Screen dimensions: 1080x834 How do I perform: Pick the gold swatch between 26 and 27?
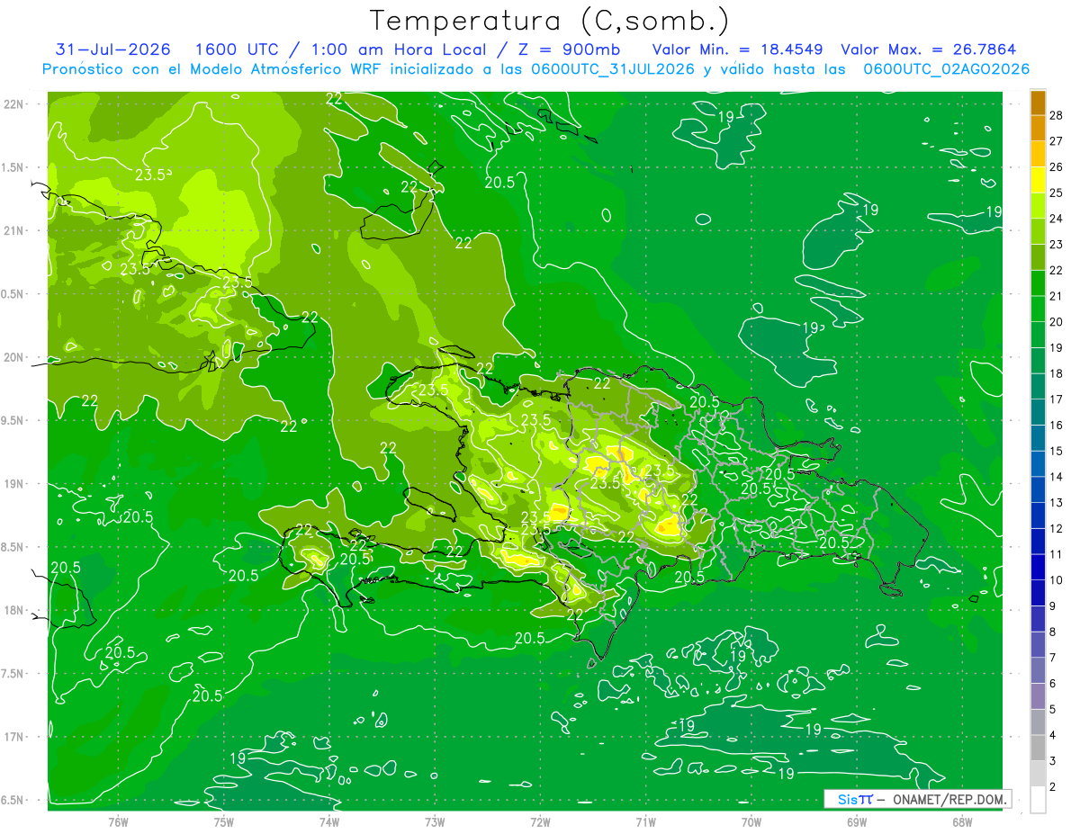pyautogui.click(x=1038, y=154)
